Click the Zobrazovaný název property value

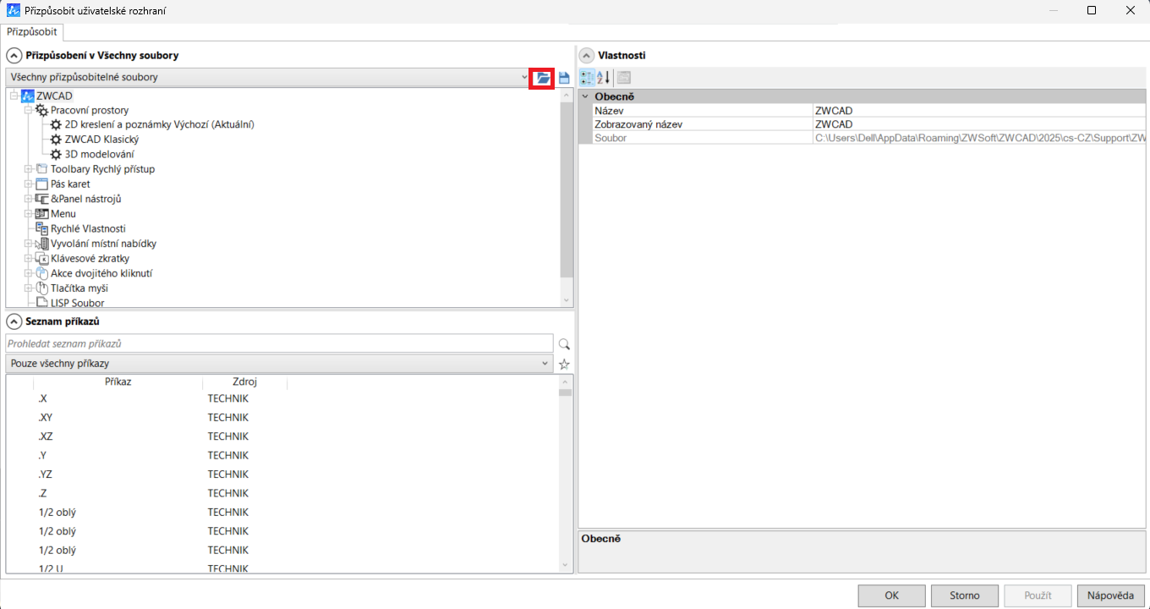pyautogui.click(x=979, y=124)
